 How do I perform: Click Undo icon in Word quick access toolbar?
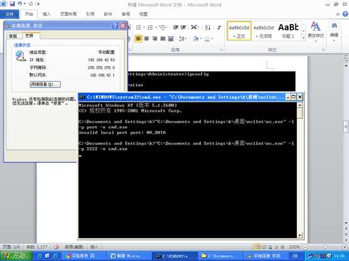coord(20,4)
